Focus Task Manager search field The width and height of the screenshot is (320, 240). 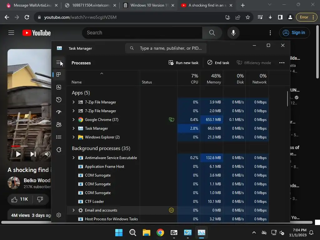(x=166, y=48)
